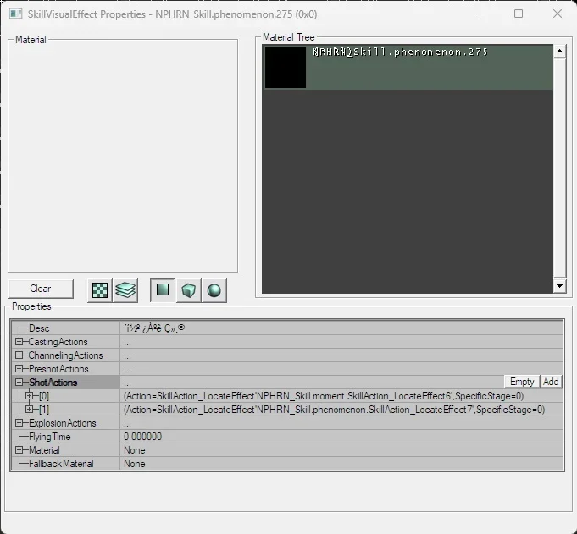Click the window title bar app icon
This screenshot has width=577, height=534.
(x=15, y=14)
